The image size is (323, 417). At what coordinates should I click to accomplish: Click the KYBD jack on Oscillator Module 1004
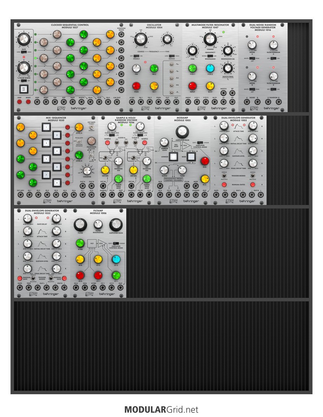[x=132, y=102]
